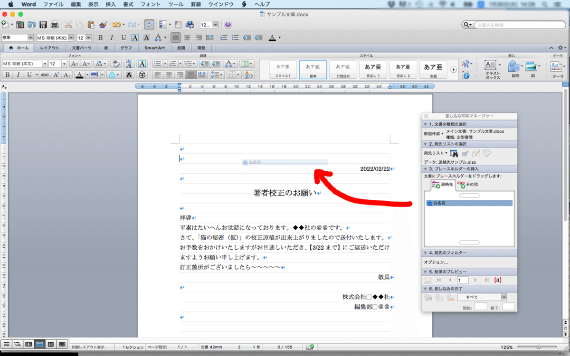The image size is (570, 356).
Task: Click the Superscript A² icon
Action: point(56,75)
